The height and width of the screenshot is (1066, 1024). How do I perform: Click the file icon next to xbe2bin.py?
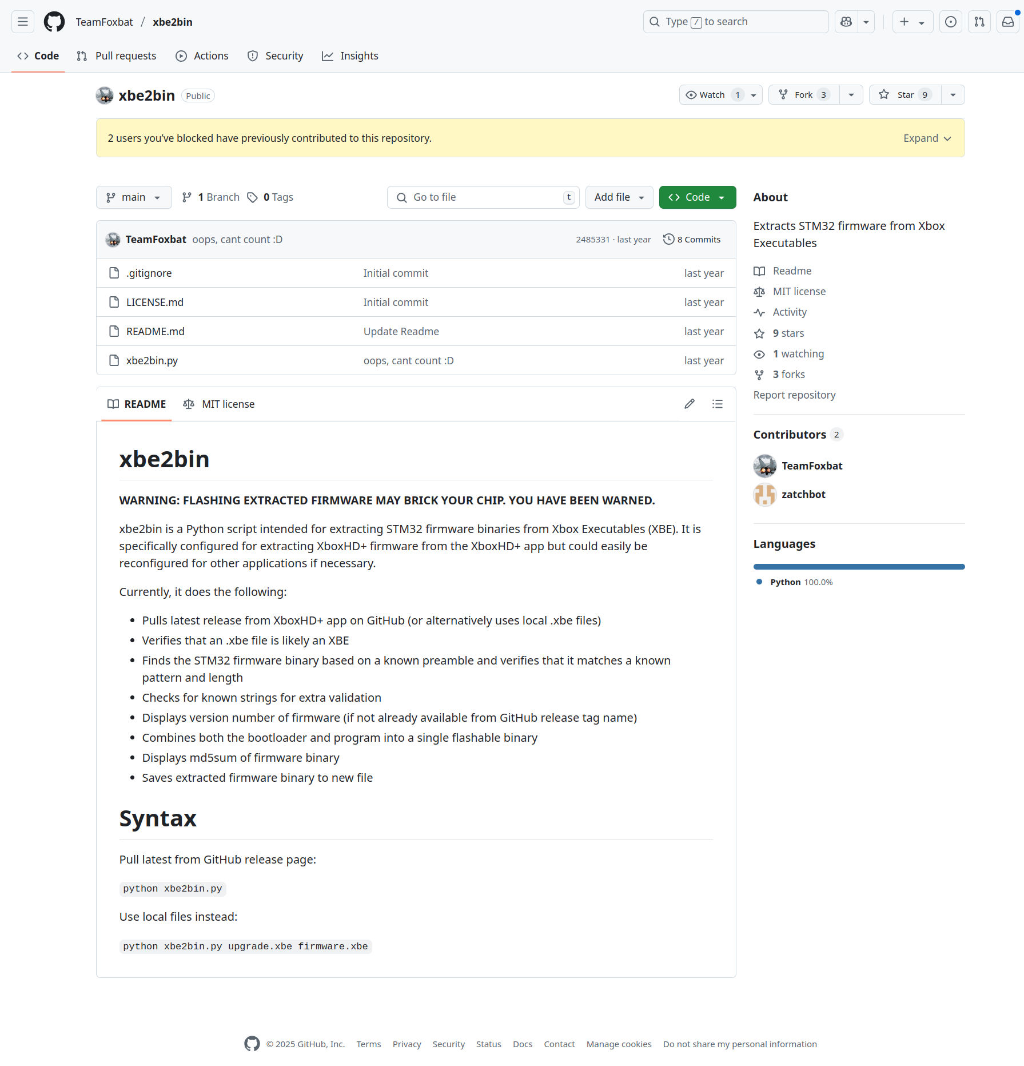(x=114, y=360)
